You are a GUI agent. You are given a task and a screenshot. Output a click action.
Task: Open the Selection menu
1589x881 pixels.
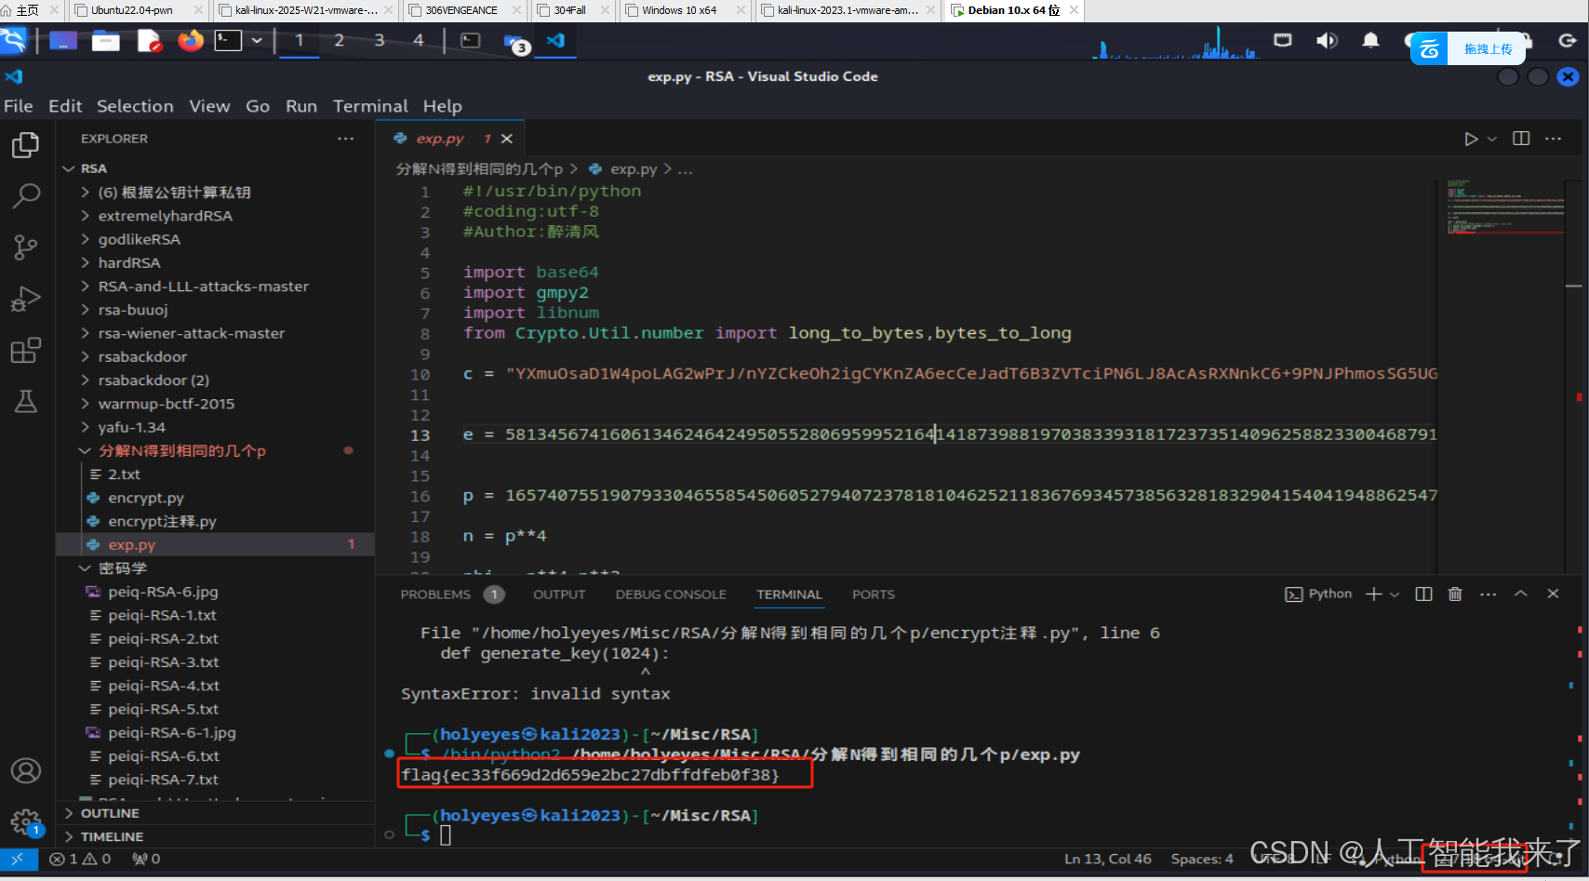click(135, 106)
